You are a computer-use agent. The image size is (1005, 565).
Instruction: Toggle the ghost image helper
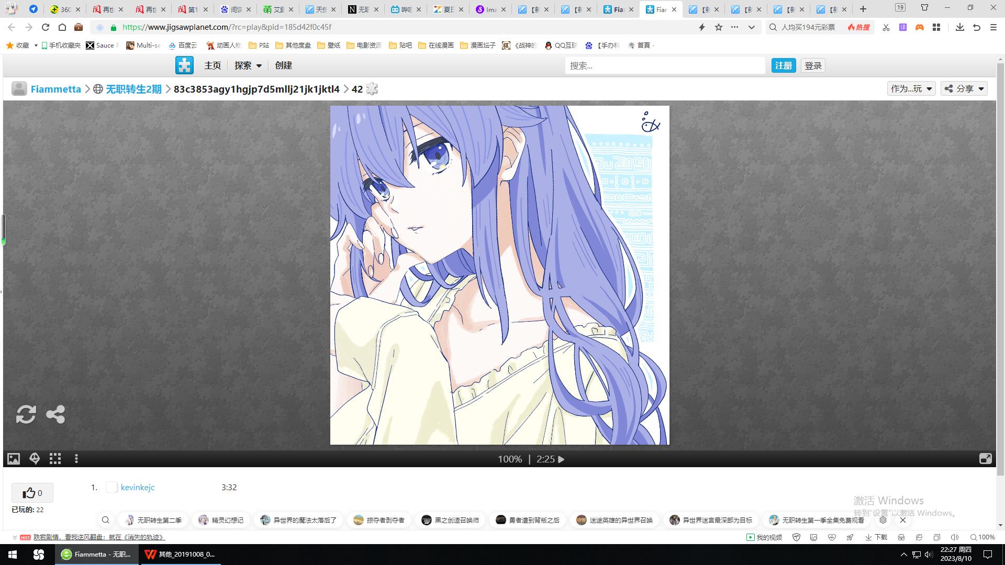coord(35,459)
